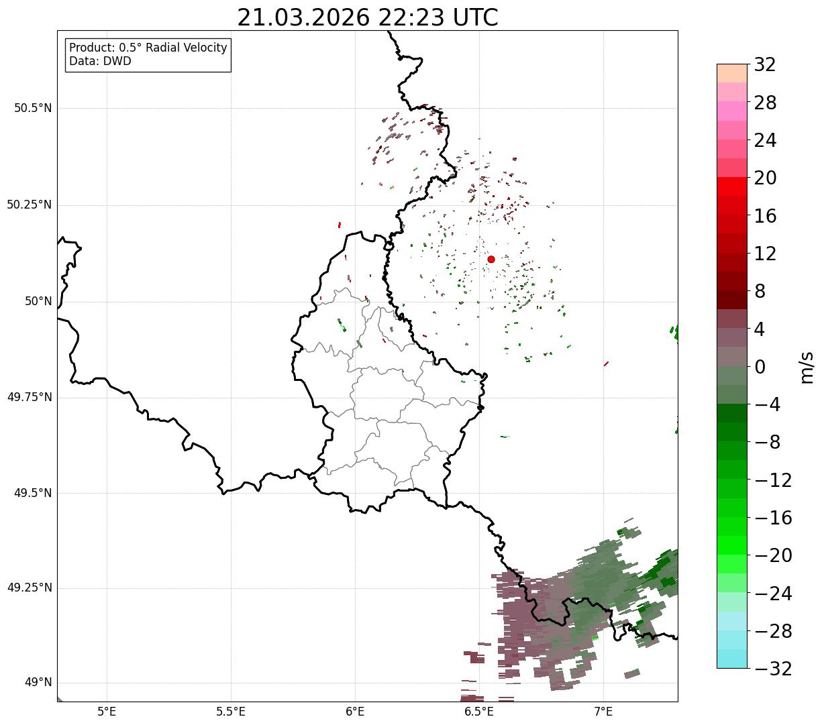Viewport: 822px width, 725px height.
Task: Click the colorbar tick label '24'
Action: coord(765,141)
